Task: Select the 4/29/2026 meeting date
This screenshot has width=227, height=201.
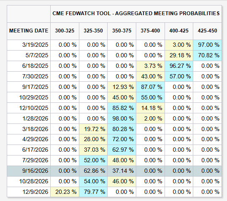Action: (x=29, y=139)
